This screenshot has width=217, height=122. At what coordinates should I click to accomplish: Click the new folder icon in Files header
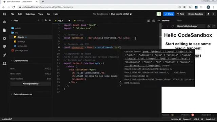(x=50, y=20)
